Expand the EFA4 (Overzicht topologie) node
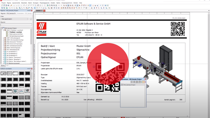 pyautogui.click(x=3, y=44)
